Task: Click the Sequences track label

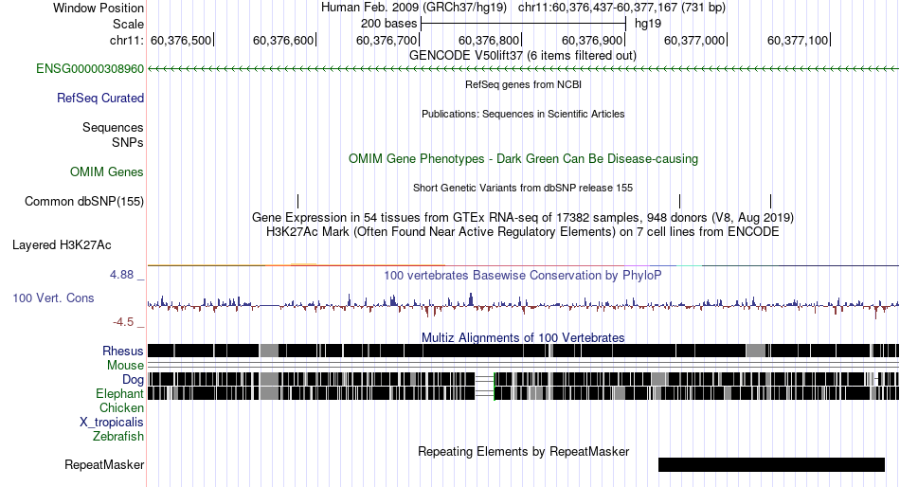Action: click(x=113, y=128)
